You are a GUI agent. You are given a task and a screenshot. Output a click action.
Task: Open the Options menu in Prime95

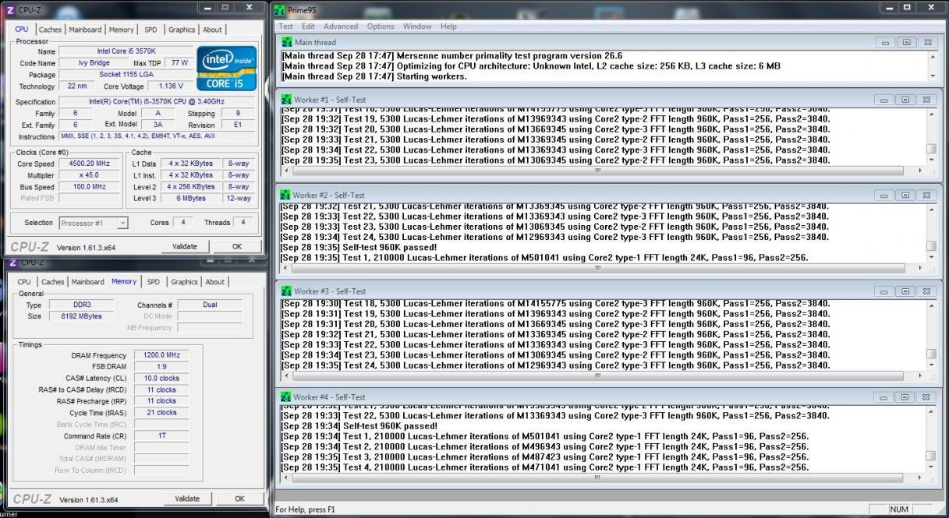pyautogui.click(x=381, y=26)
